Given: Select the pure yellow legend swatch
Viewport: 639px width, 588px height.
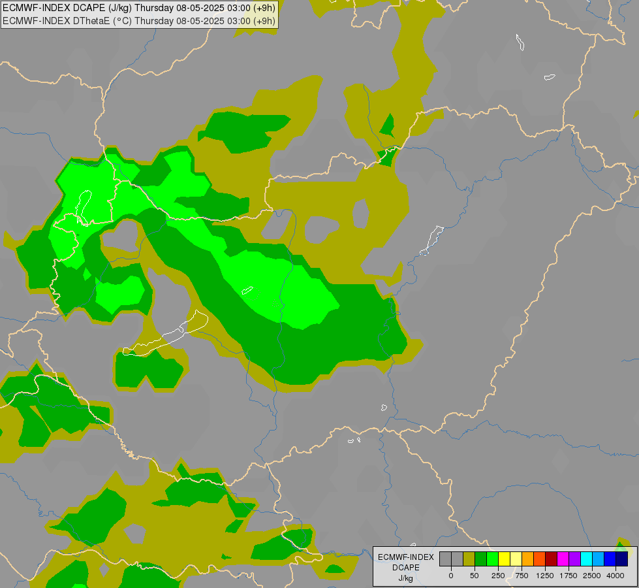Looking at the screenshot, I should [504, 559].
